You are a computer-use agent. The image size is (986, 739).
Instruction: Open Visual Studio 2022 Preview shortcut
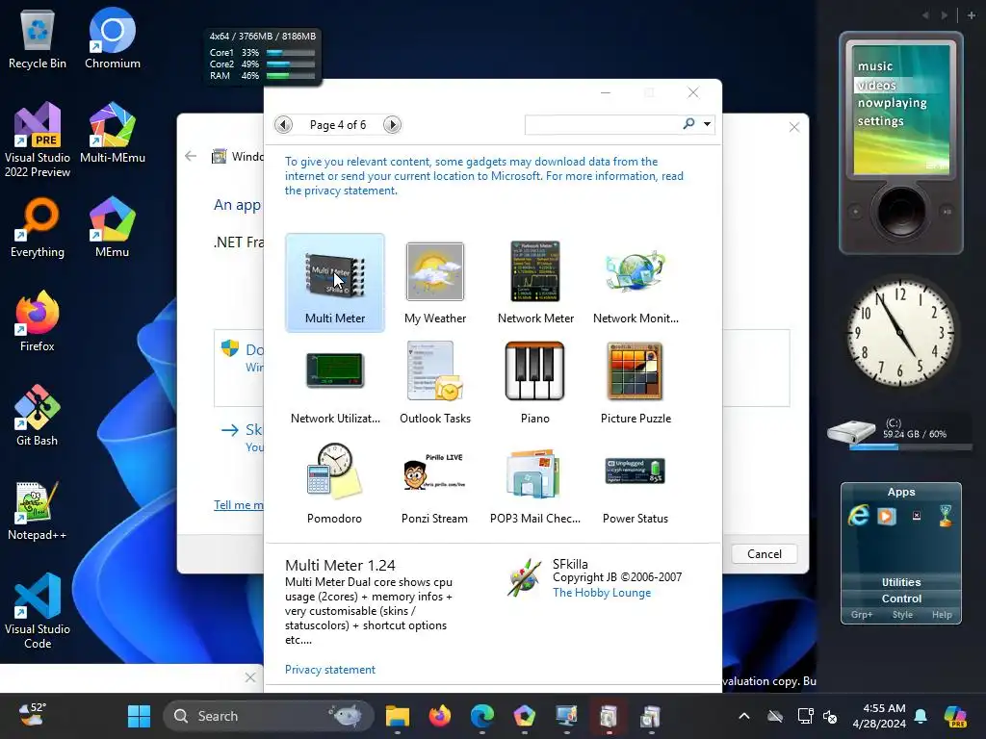pyautogui.click(x=38, y=140)
